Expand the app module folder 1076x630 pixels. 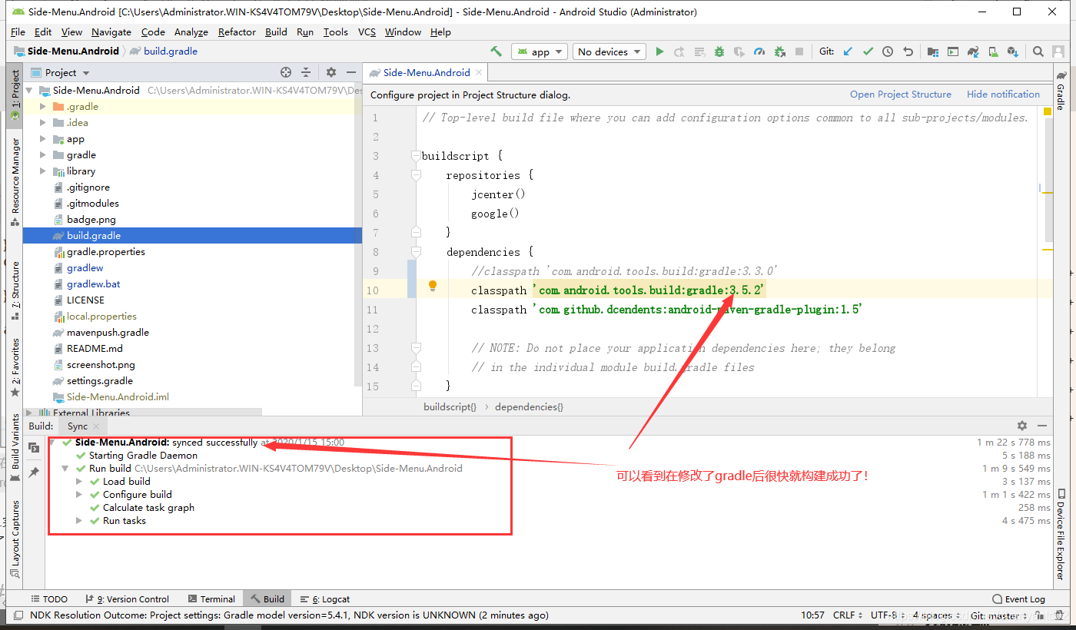43,139
